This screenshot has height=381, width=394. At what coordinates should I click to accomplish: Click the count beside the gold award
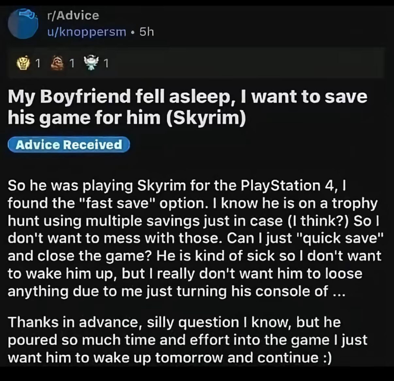(38, 64)
